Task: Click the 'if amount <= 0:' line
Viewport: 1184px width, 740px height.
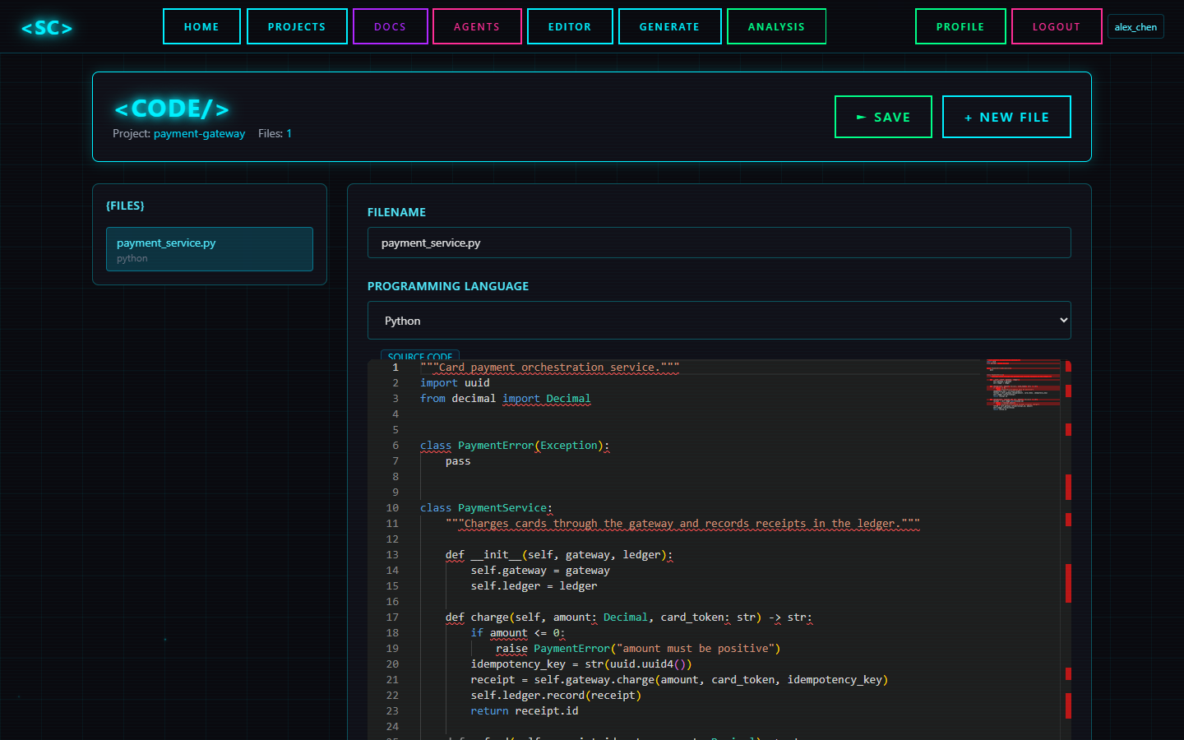Action: [x=518, y=633]
